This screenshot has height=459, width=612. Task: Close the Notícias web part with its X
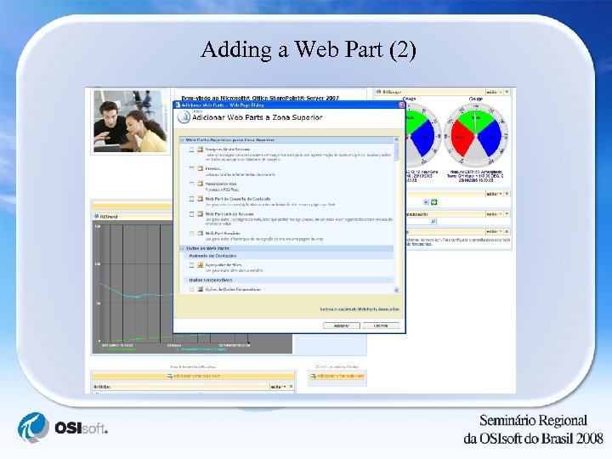(291, 387)
